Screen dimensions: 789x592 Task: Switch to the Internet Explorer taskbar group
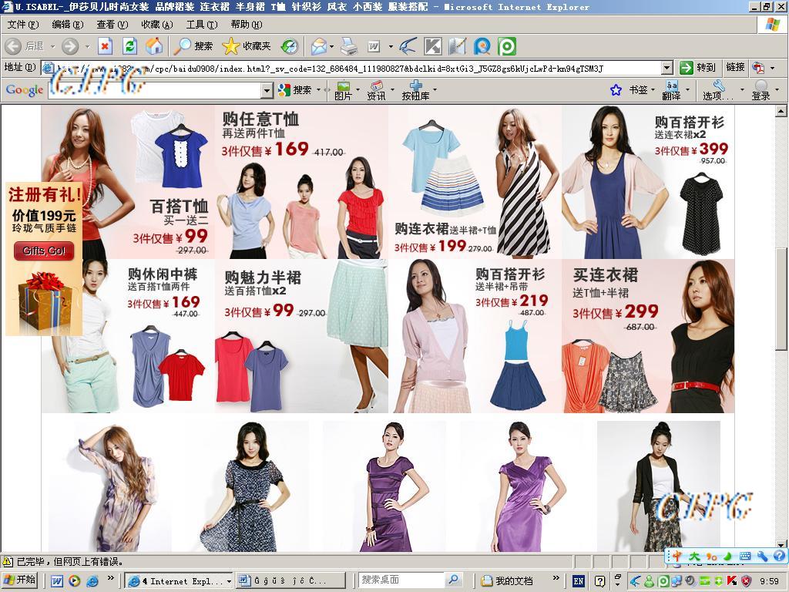179,581
